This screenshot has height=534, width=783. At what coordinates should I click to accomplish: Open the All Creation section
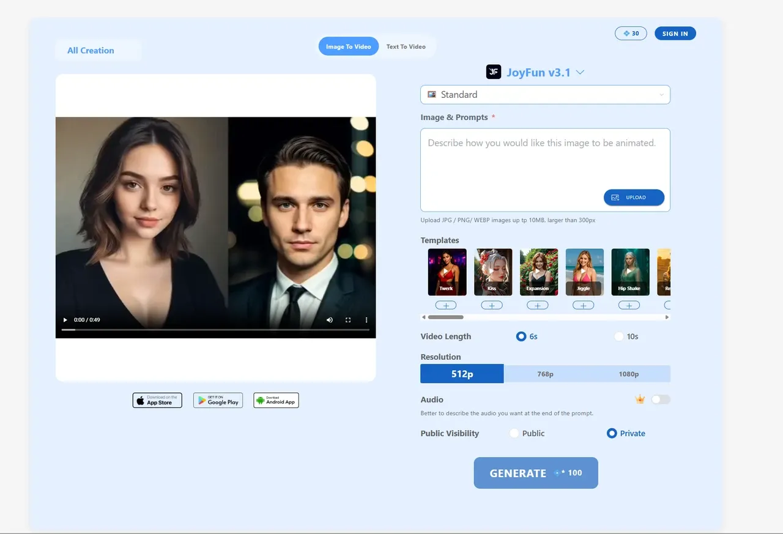click(91, 51)
